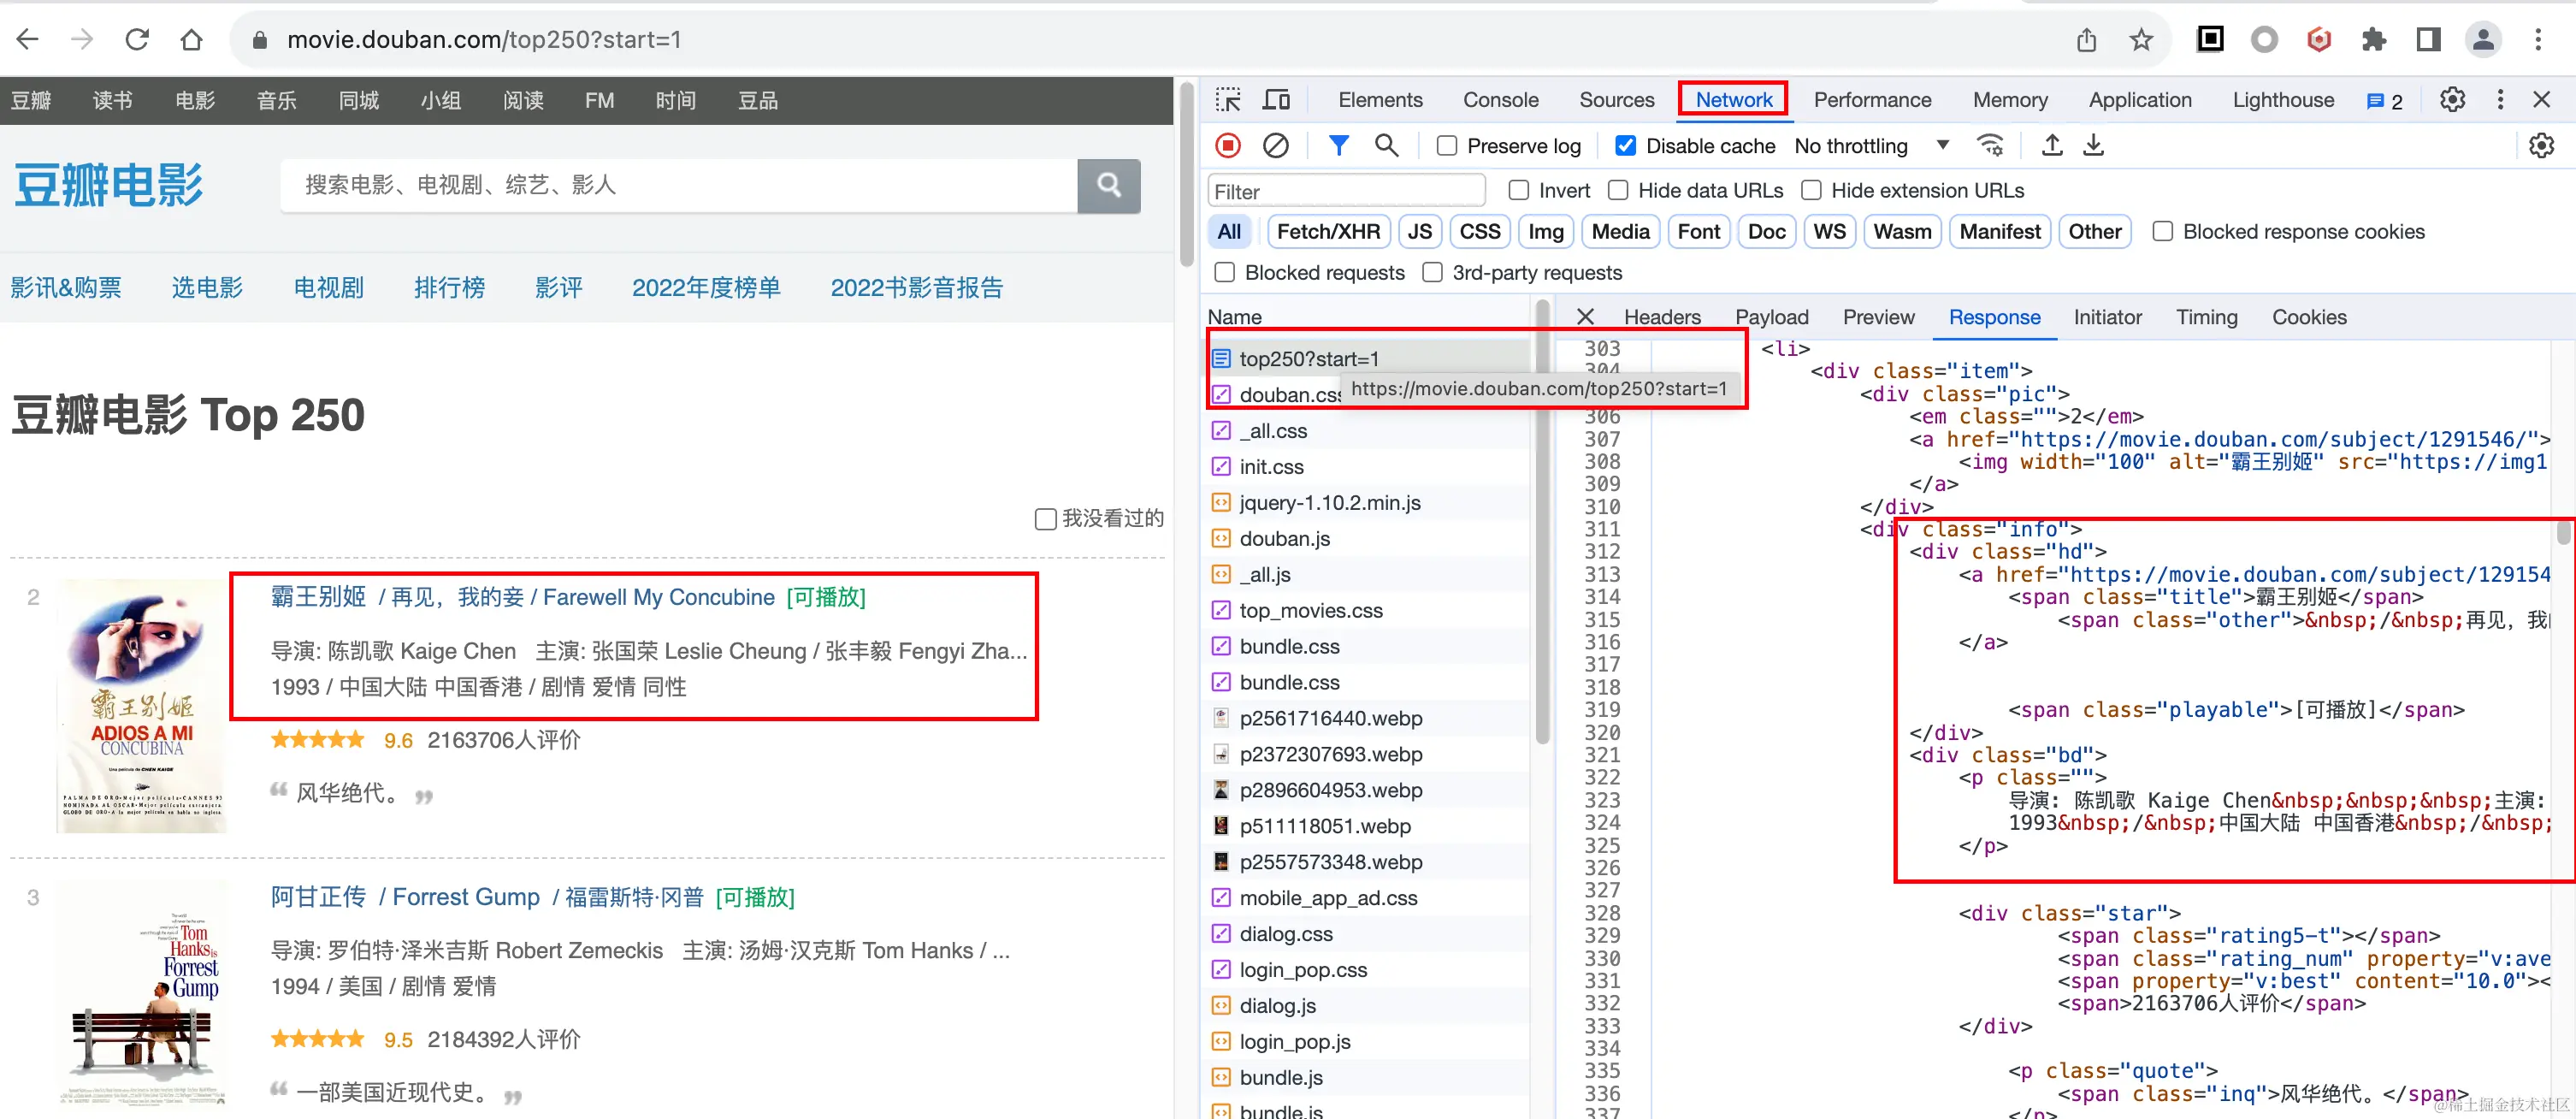This screenshot has height=1119, width=2576.
Task: Open the Lighthouse tab
Action: pos(2283,100)
